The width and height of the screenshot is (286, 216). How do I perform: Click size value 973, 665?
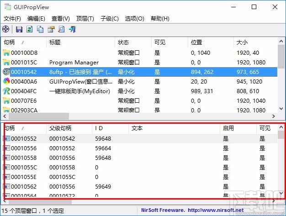(248, 72)
